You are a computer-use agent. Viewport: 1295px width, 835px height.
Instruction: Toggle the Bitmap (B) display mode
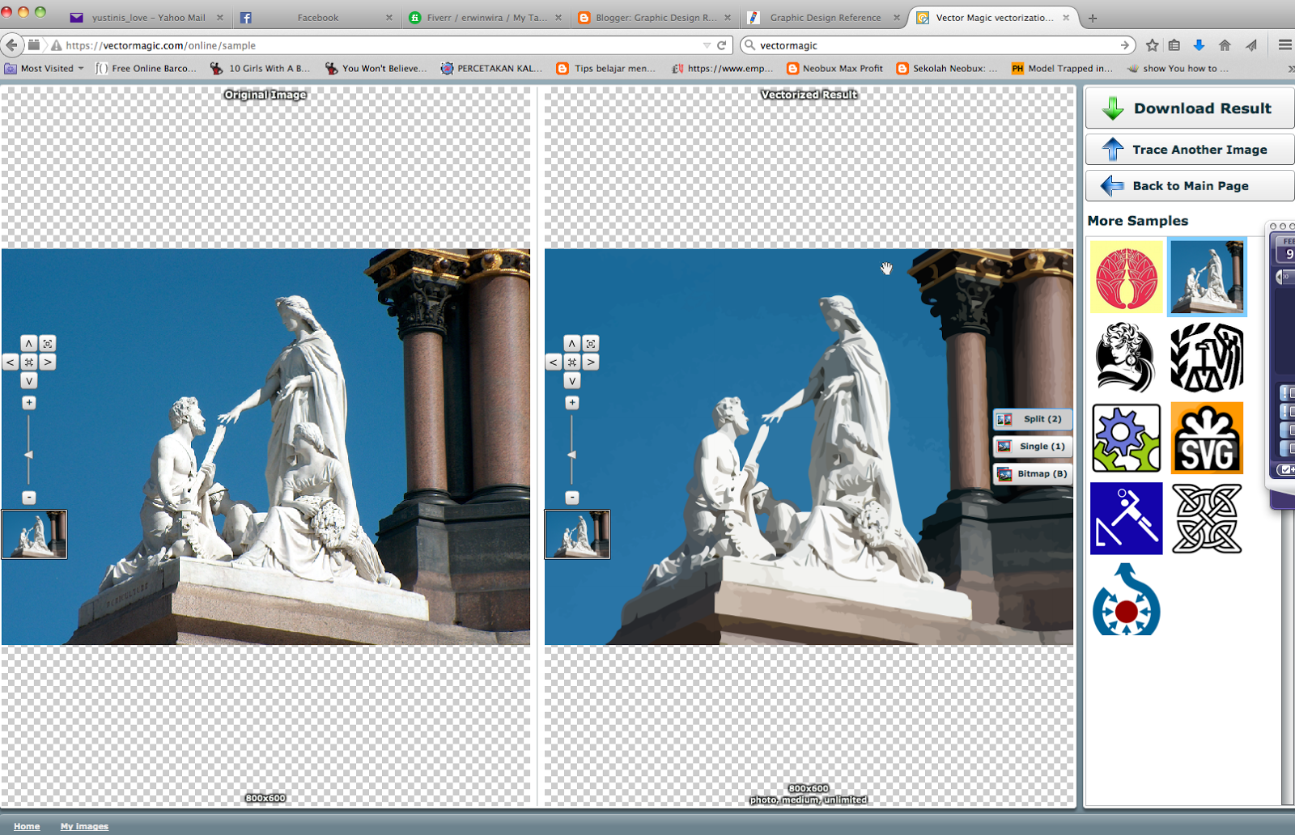[1032, 474]
